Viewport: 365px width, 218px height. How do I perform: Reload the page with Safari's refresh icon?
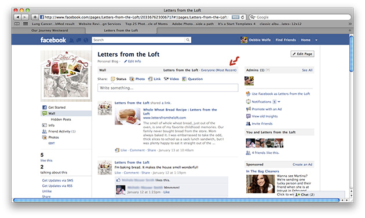click(x=242, y=17)
